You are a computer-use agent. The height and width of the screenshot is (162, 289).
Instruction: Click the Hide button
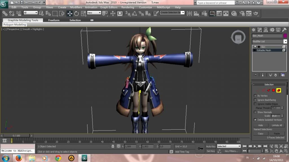[260, 125]
